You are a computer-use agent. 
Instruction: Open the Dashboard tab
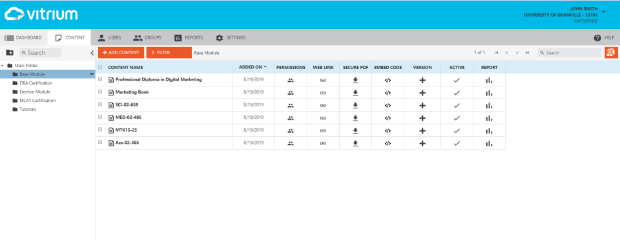pyautogui.click(x=23, y=37)
